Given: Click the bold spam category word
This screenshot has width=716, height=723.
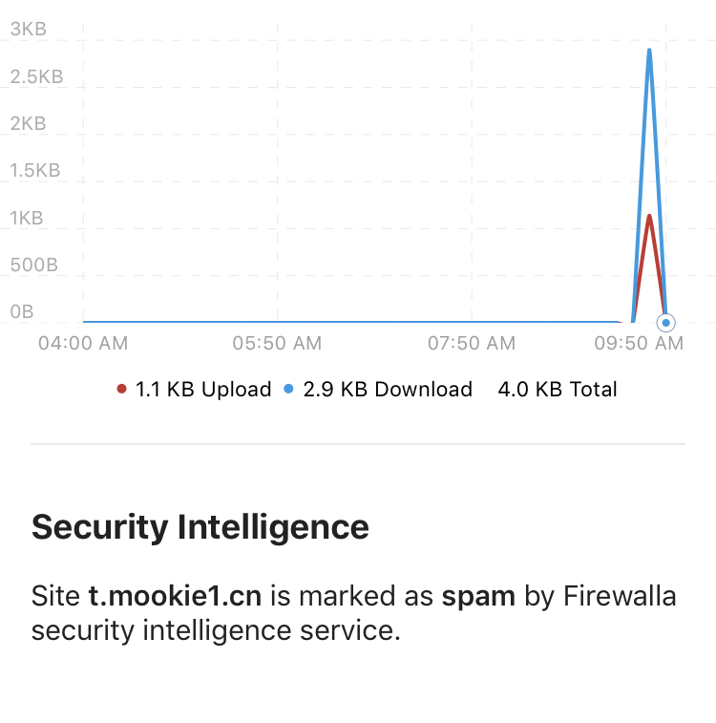Looking at the screenshot, I should coord(478,597).
